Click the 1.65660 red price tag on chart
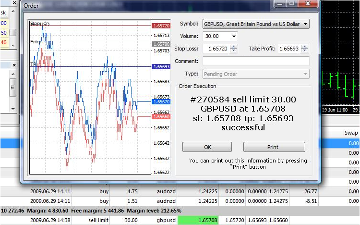This screenshot has height=225, width=360. click(x=161, y=117)
